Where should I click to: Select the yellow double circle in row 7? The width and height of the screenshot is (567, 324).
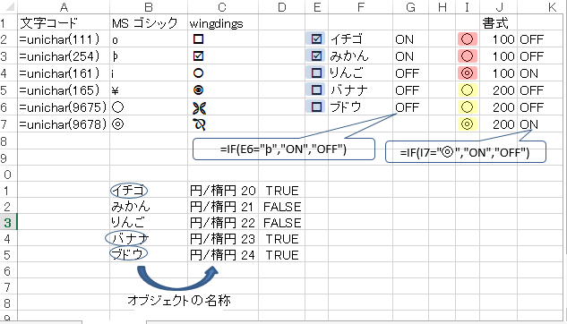click(468, 124)
